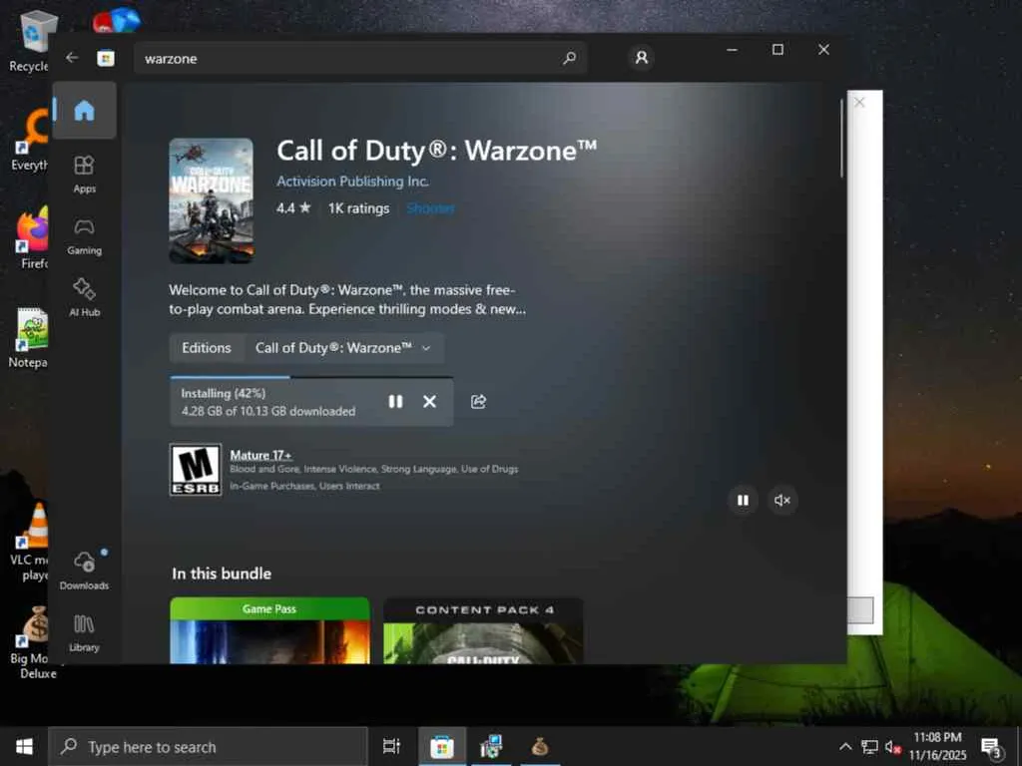1022x766 pixels.
Task: Click the ESRB M rating badge
Action: 196,470
